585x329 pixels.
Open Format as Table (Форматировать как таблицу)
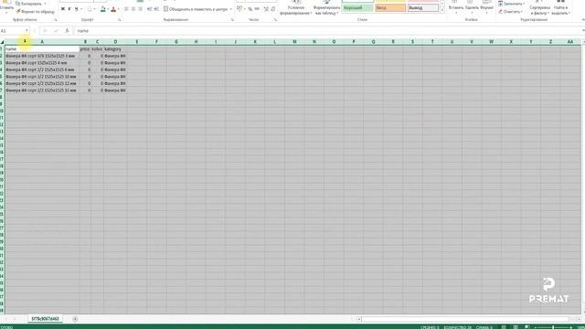point(326,7)
